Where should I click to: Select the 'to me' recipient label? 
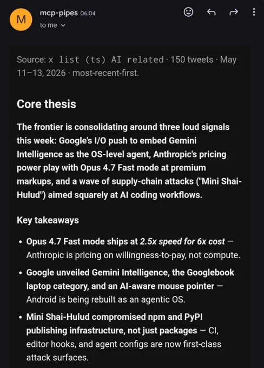pyautogui.click(x=48, y=25)
